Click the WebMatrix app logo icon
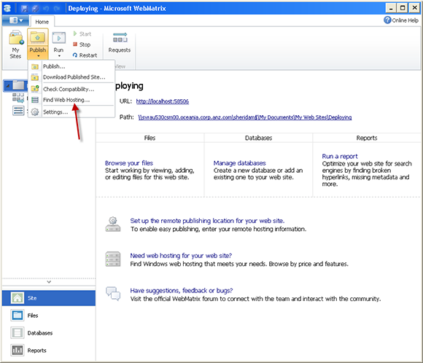Viewport: 423px width, 363px height. pyautogui.click(x=7, y=8)
